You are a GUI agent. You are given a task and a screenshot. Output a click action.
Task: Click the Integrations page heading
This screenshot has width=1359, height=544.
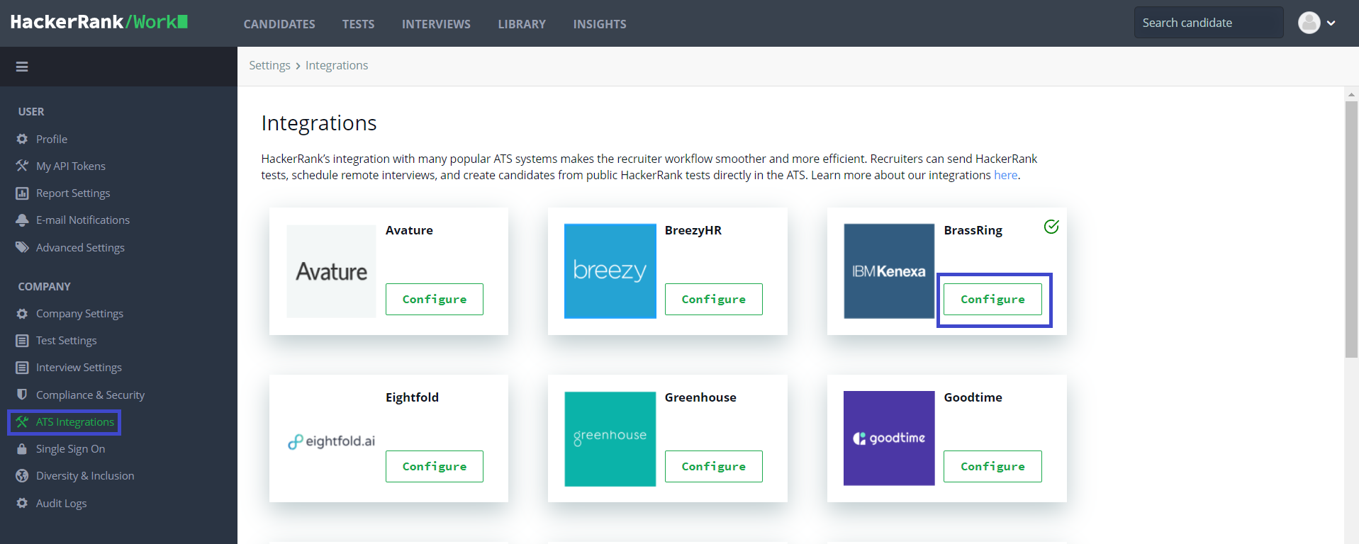click(x=319, y=123)
